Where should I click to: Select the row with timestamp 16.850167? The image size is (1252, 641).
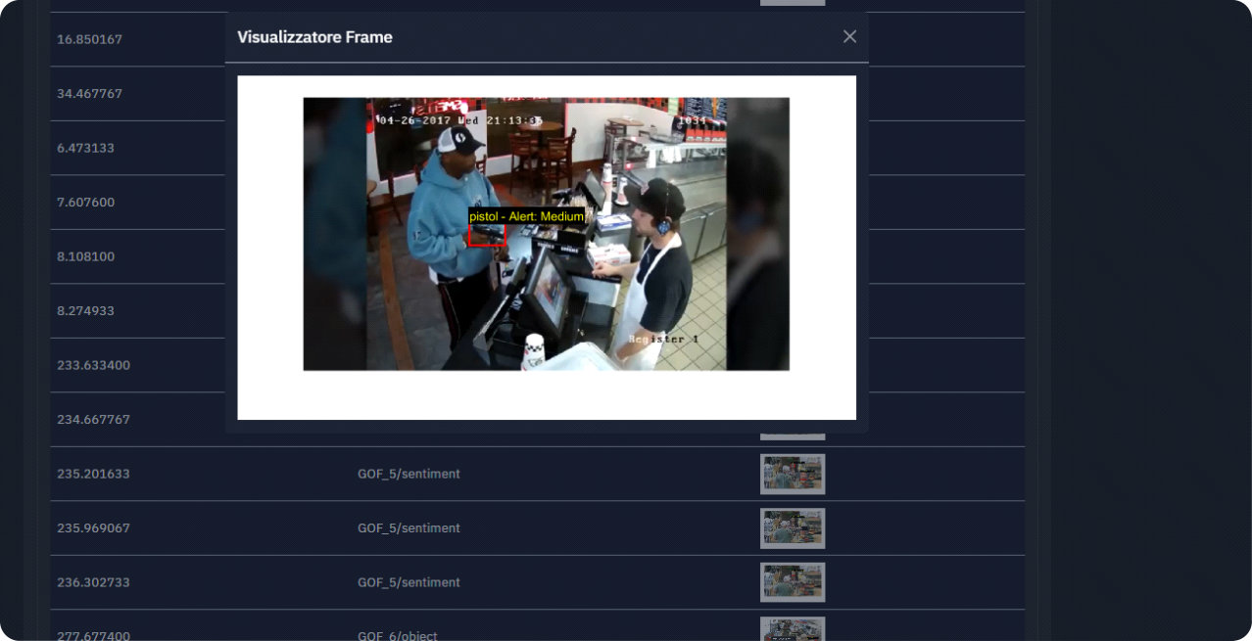[88, 39]
